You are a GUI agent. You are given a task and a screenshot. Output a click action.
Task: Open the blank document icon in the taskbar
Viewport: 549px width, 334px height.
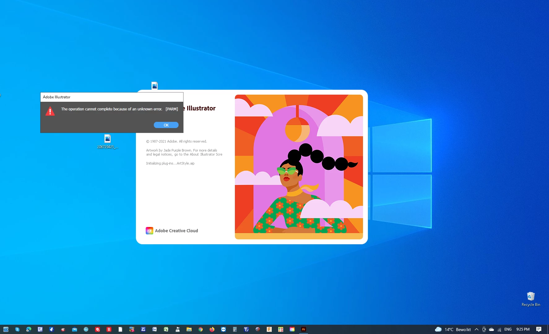coord(120,329)
